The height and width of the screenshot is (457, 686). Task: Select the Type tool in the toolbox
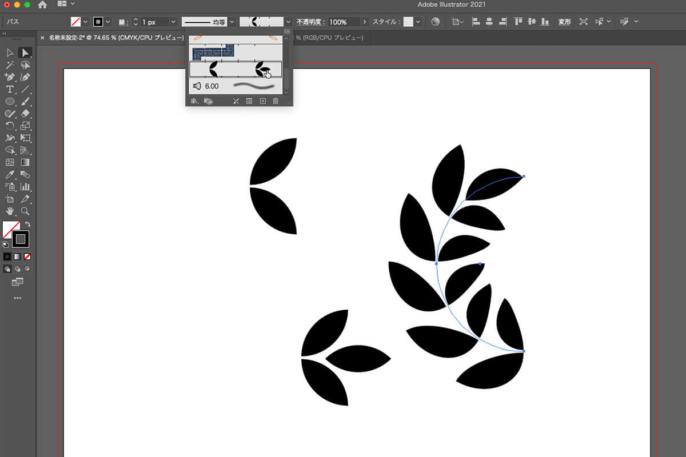(10, 89)
